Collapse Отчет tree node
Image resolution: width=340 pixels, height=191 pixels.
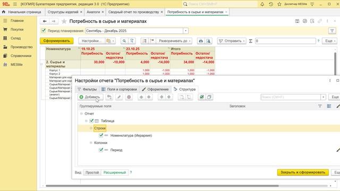pos(81,114)
